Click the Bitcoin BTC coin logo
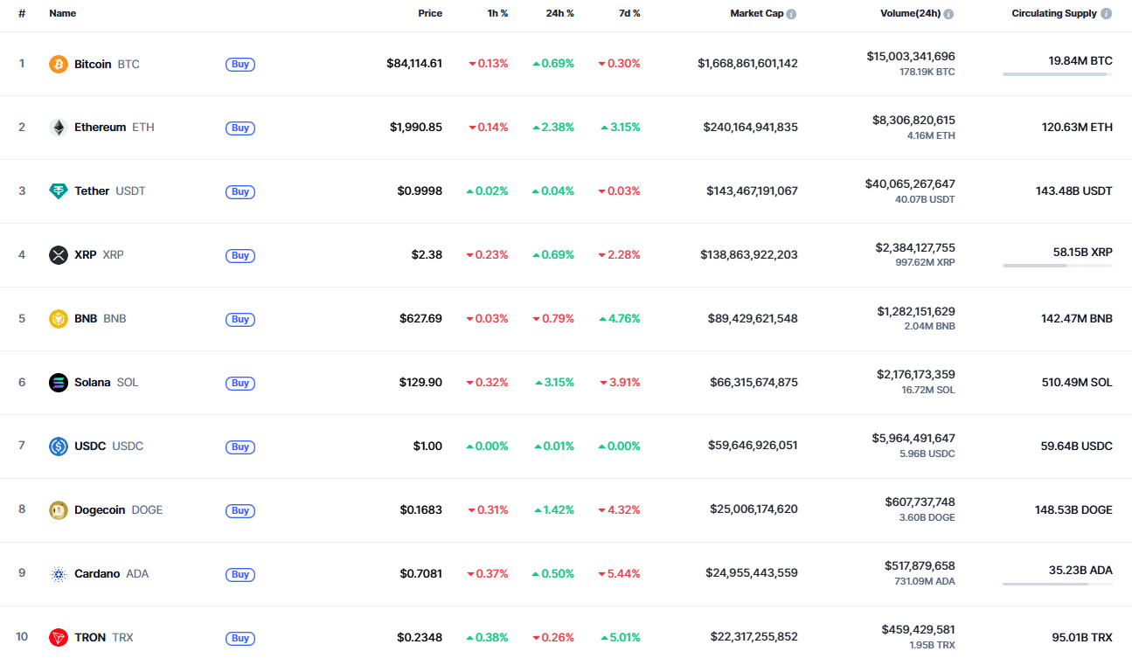1132x665 pixels. (x=58, y=63)
